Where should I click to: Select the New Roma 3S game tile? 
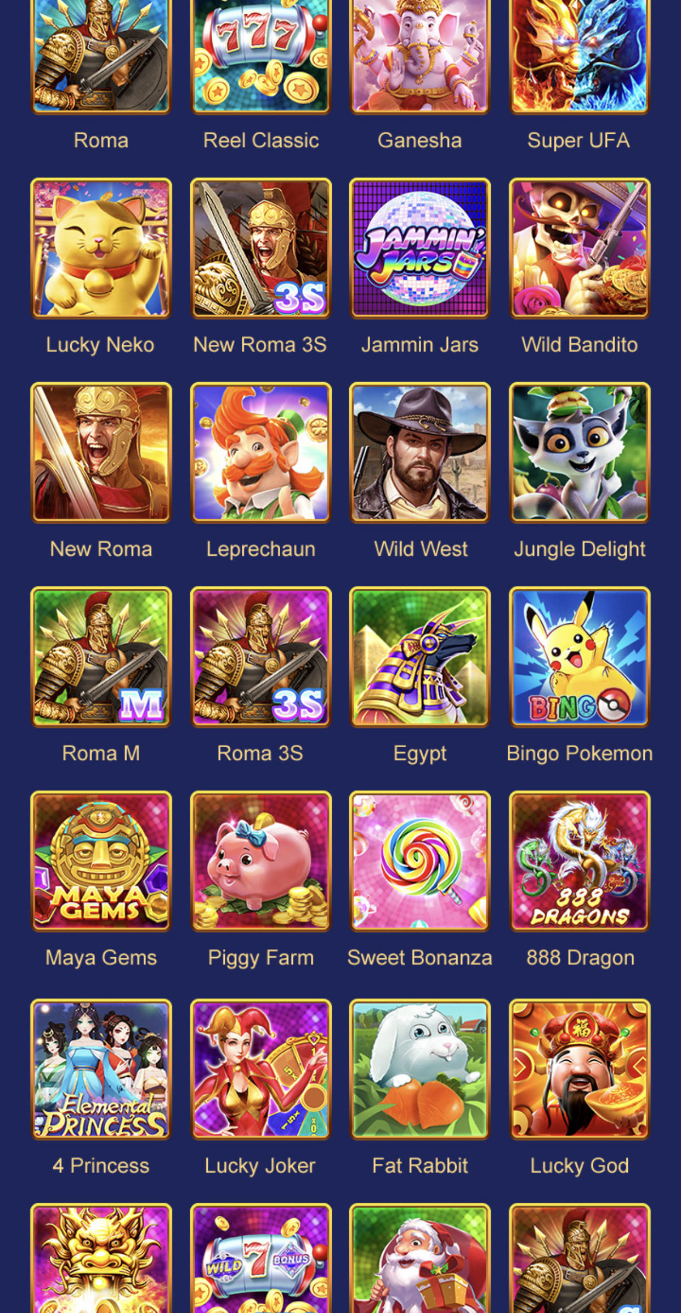click(260, 248)
